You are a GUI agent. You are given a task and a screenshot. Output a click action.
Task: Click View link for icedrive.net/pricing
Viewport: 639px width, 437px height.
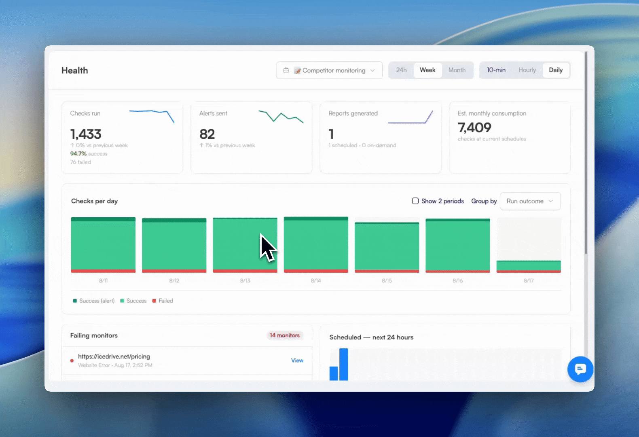pyautogui.click(x=297, y=361)
